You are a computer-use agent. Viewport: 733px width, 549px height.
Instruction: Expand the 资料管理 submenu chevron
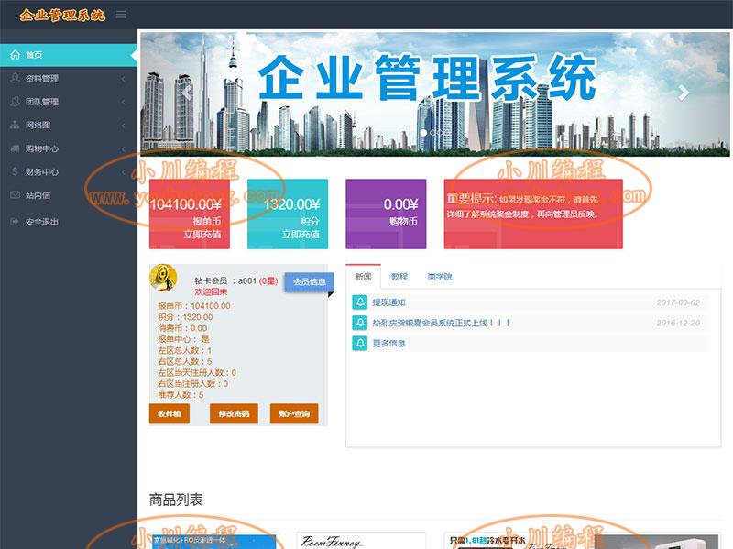pyautogui.click(x=124, y=79)
